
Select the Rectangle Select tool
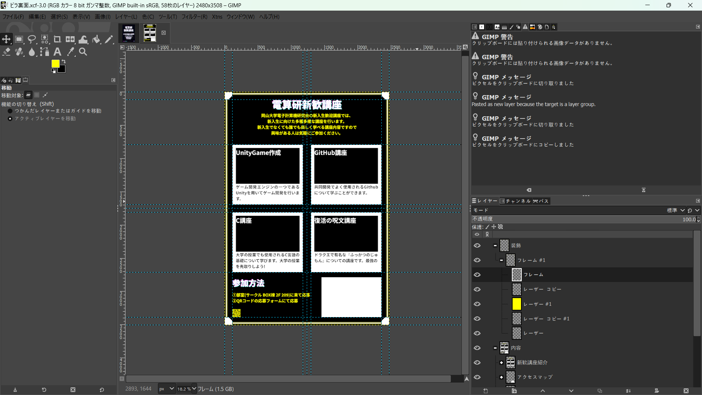point(19,39)
